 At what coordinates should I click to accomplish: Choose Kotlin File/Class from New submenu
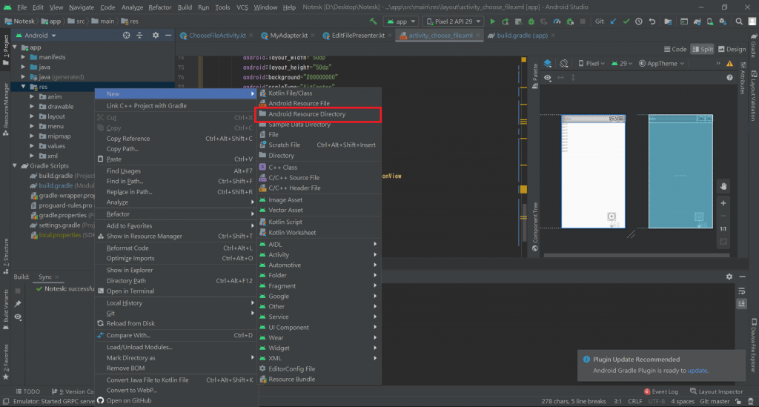(x=319, y=93)
